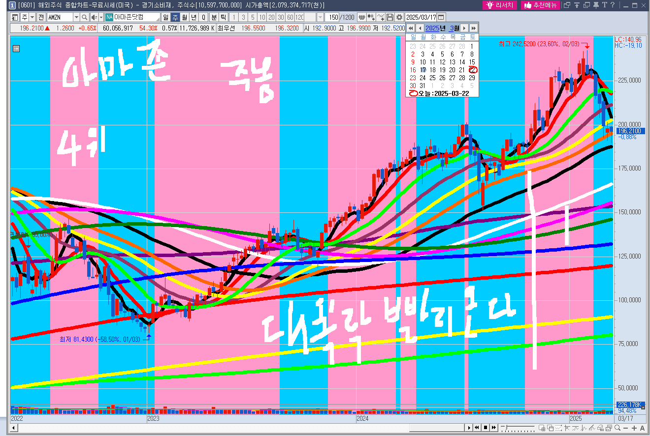The image size is (650, 436).
Task: Select the tick 틱 period button
Action: 223,17
